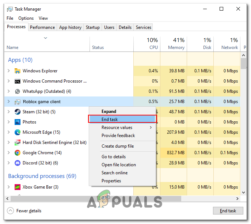Switch to the Services tab

click(144, 27)
